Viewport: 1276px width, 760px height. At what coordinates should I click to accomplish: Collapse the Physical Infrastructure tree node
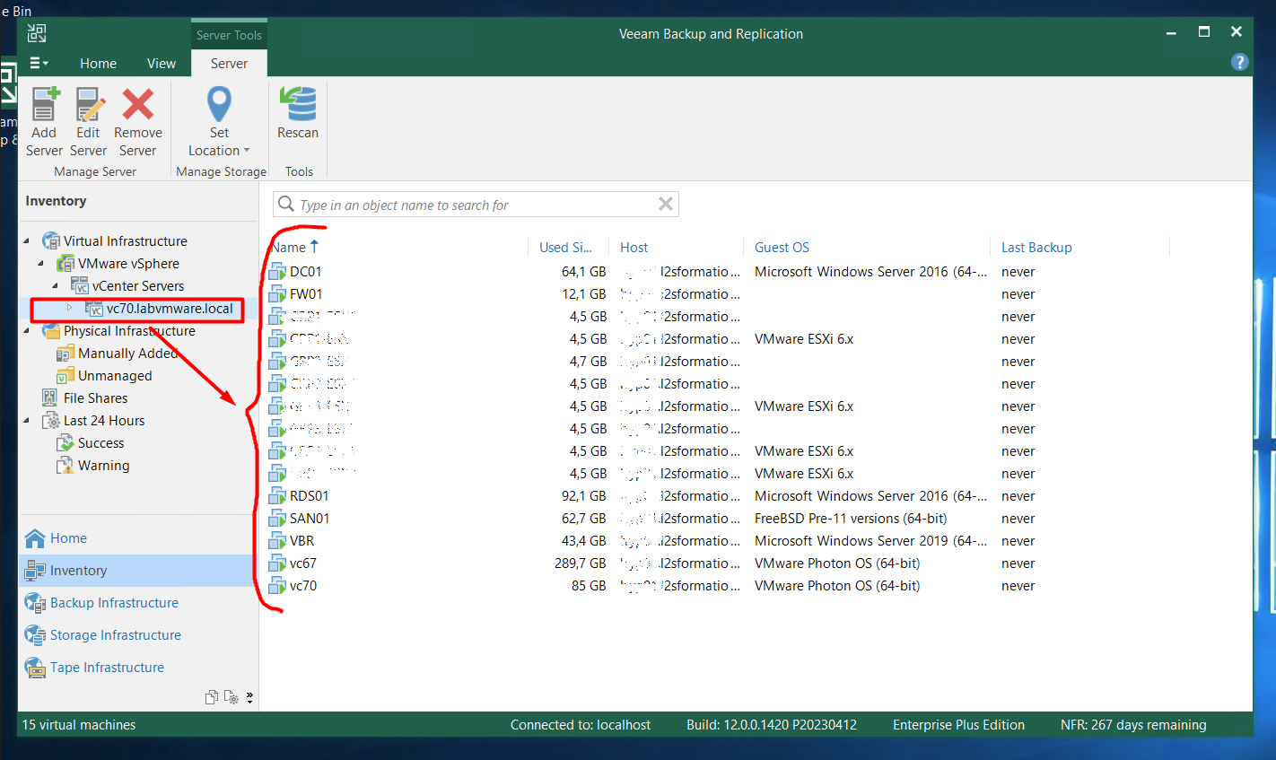coord(26,330)
